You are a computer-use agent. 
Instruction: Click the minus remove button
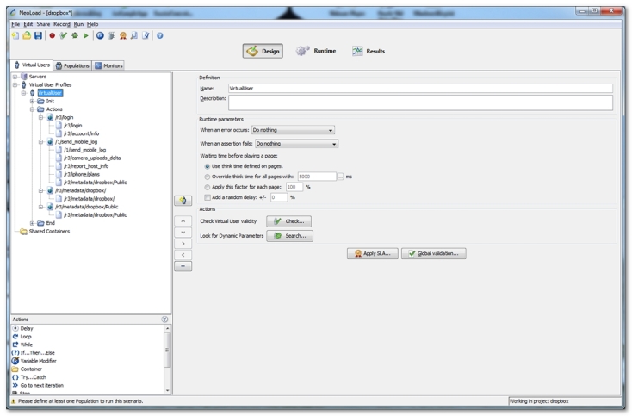183,266
